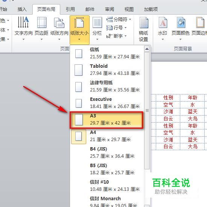This screenshot has width=207, height=207.
Task: Click the first 大鸟 table cell
Action: [x=192, y=119]
